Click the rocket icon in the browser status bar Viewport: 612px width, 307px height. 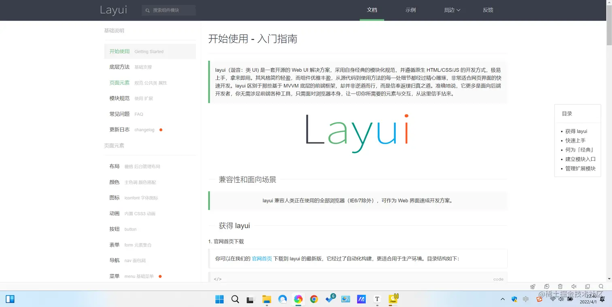(533, 286)
